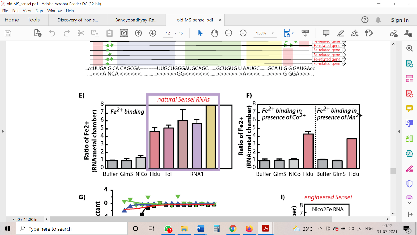Viewport: 417px width, 235px height.
Task: Go to next page using down arrow
Action: click(x=153, y=33)
